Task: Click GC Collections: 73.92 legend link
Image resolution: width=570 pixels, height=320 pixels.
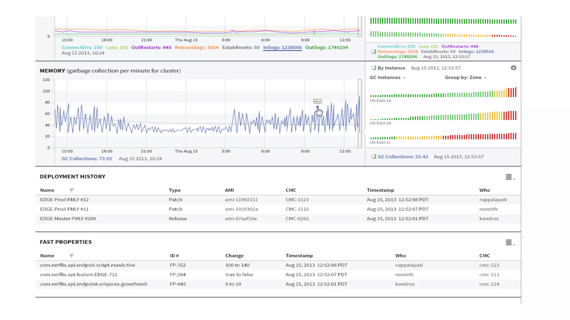Action: coord(87,159)
